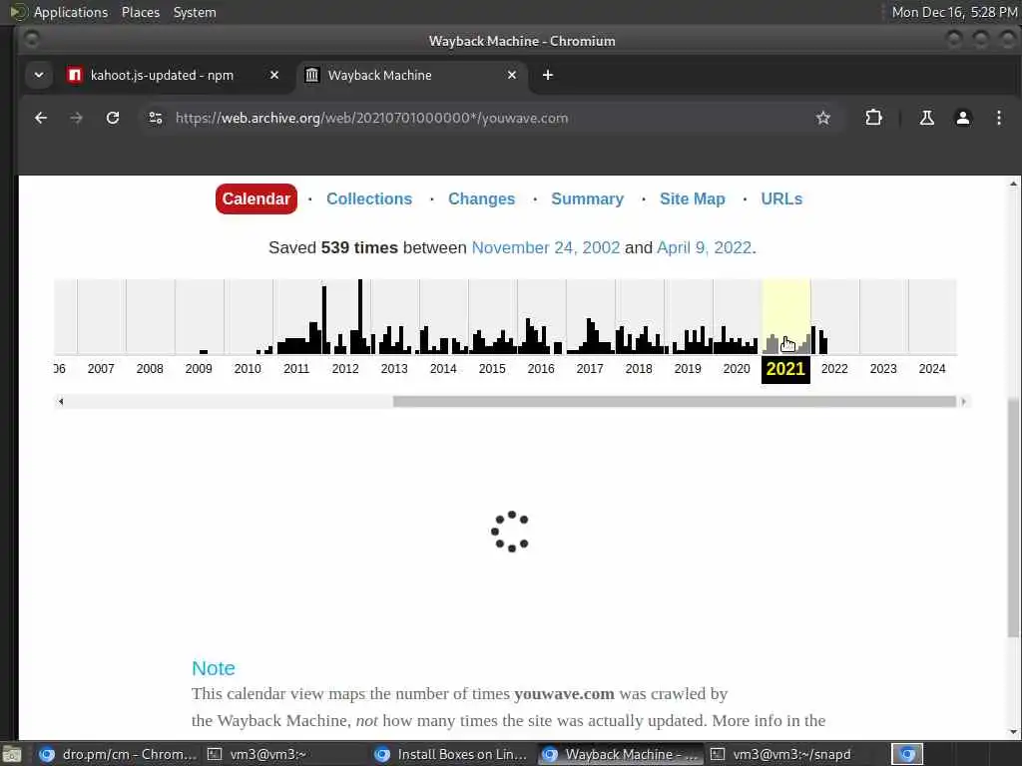The height and width of the screenshot is (766, 1022).
Task: Click the workspace switcher icon in taskbar
Action: (907, 754)
